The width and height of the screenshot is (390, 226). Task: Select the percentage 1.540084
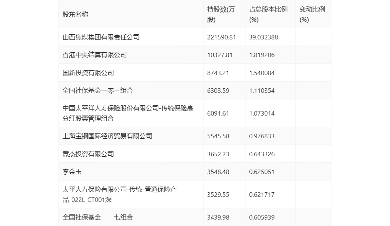[262, 73]
